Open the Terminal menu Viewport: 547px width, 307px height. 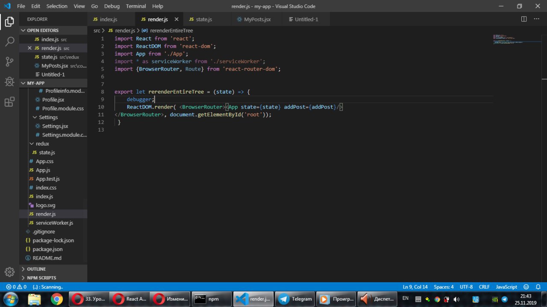coord(135,6)
